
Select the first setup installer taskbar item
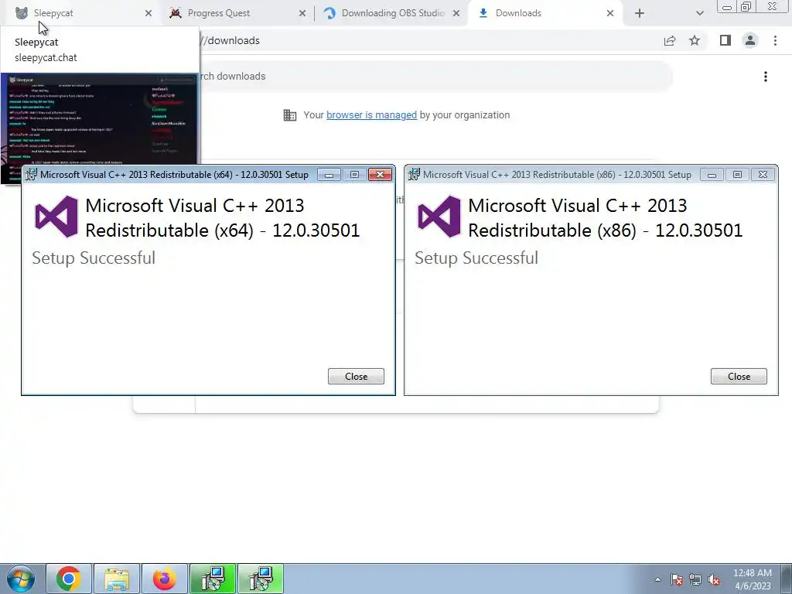click(213, 579)
